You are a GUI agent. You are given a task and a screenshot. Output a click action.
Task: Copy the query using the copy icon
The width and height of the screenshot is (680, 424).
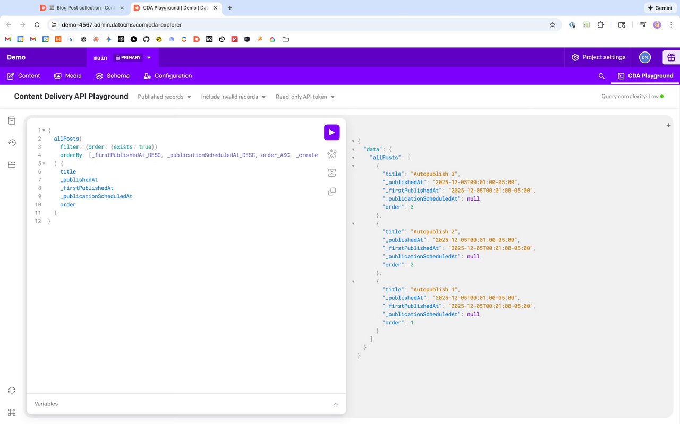coord(331,192)
